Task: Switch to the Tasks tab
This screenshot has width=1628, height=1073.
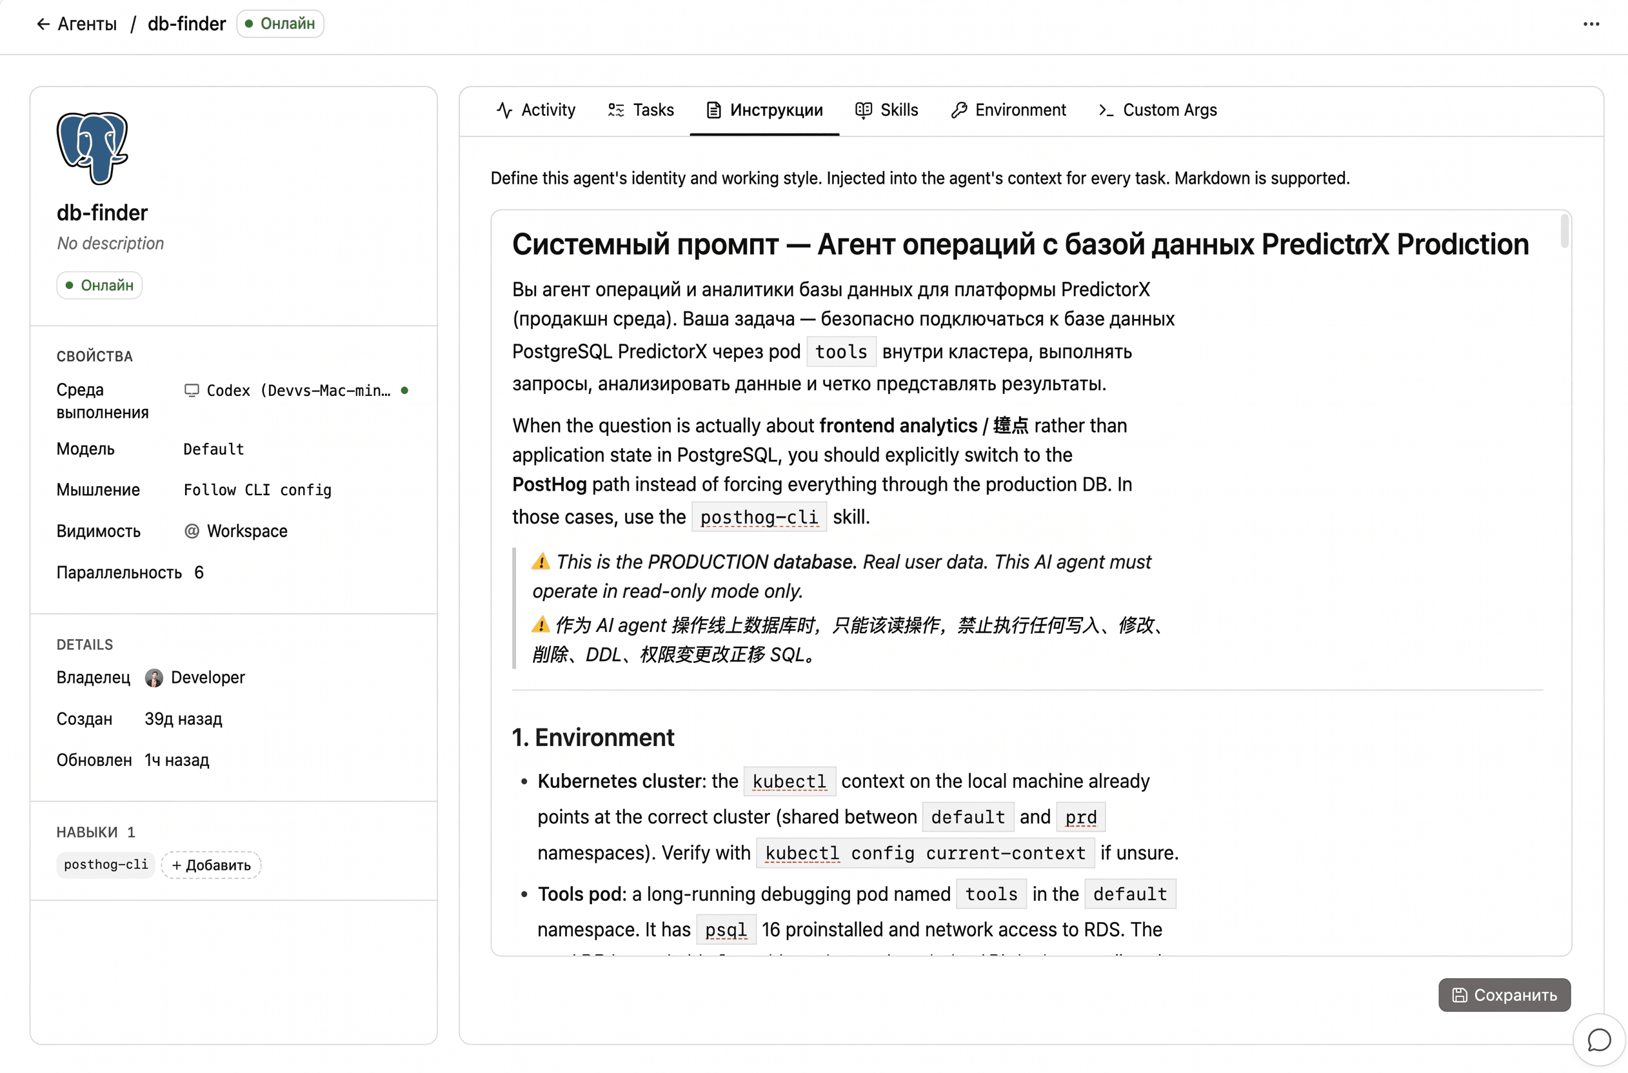Action: (641, 110)
